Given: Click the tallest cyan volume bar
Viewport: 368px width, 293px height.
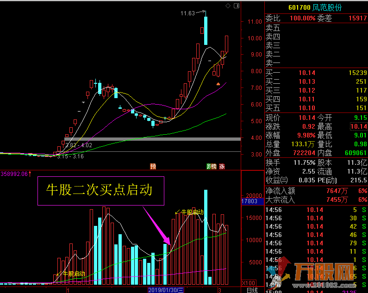Looking at the screenshot, I should click(x=206, y=237).
